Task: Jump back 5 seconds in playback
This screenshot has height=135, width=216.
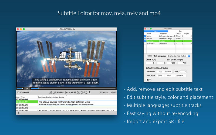Action: click(54, 92)
